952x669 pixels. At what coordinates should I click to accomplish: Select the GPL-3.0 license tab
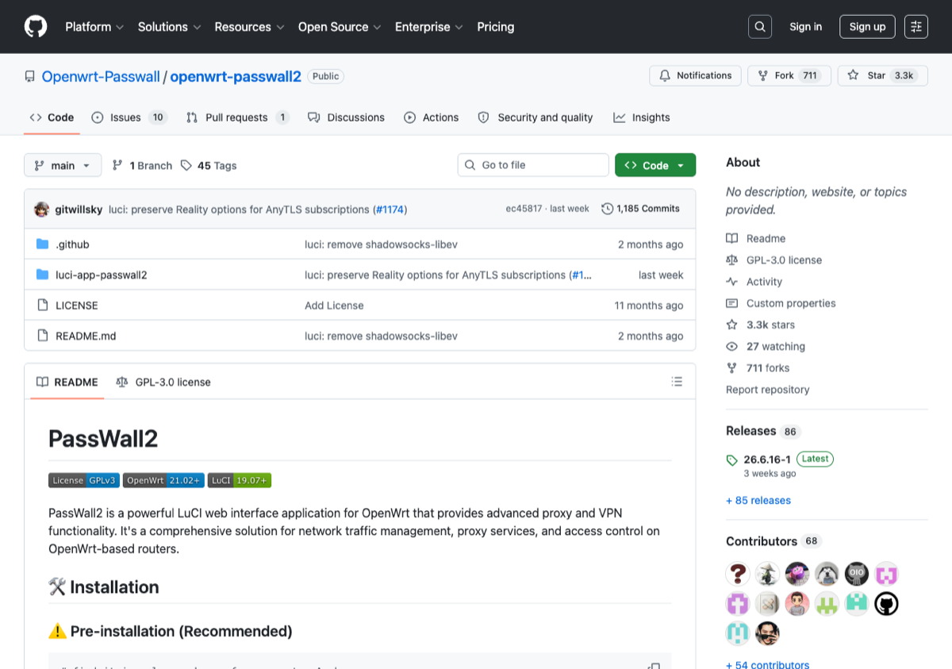click(163, 382)
